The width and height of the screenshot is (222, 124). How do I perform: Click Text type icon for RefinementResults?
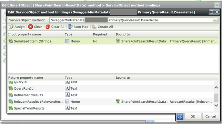(67, 95)
